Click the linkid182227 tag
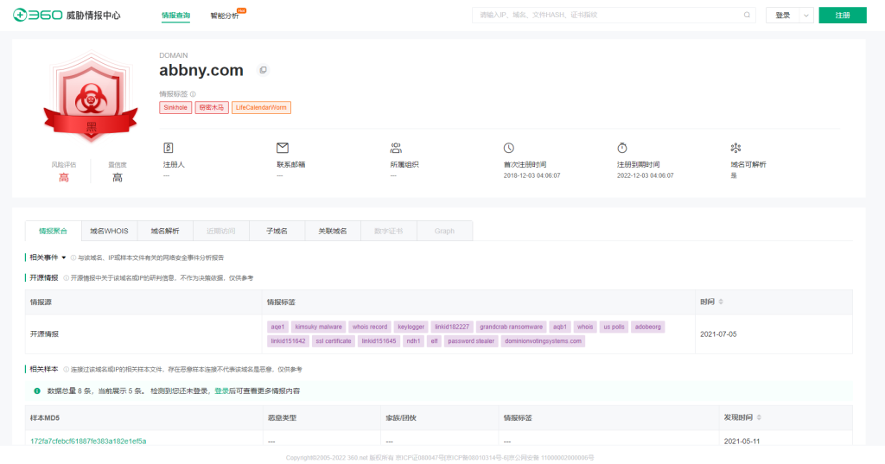This screenshot has height=464, width=885. (x=451, y=327)
